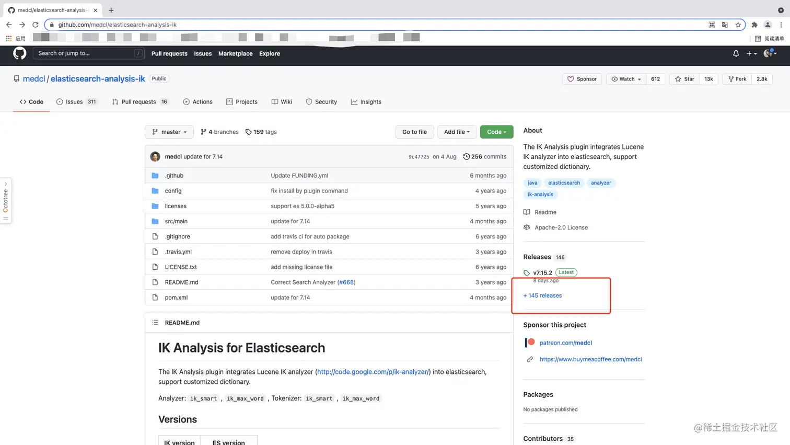
Task: Open a new browser tab
Action: (x=111, y=10)
